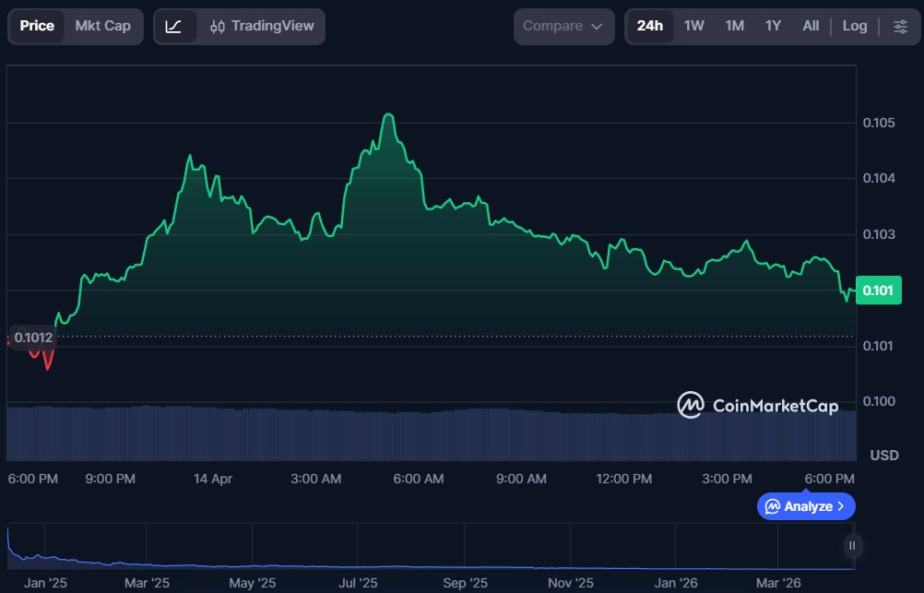Image resolution: width=924 pixels, height=593 pixels.
Task: Select the 1M time range
Action: [x=734, y=26]
